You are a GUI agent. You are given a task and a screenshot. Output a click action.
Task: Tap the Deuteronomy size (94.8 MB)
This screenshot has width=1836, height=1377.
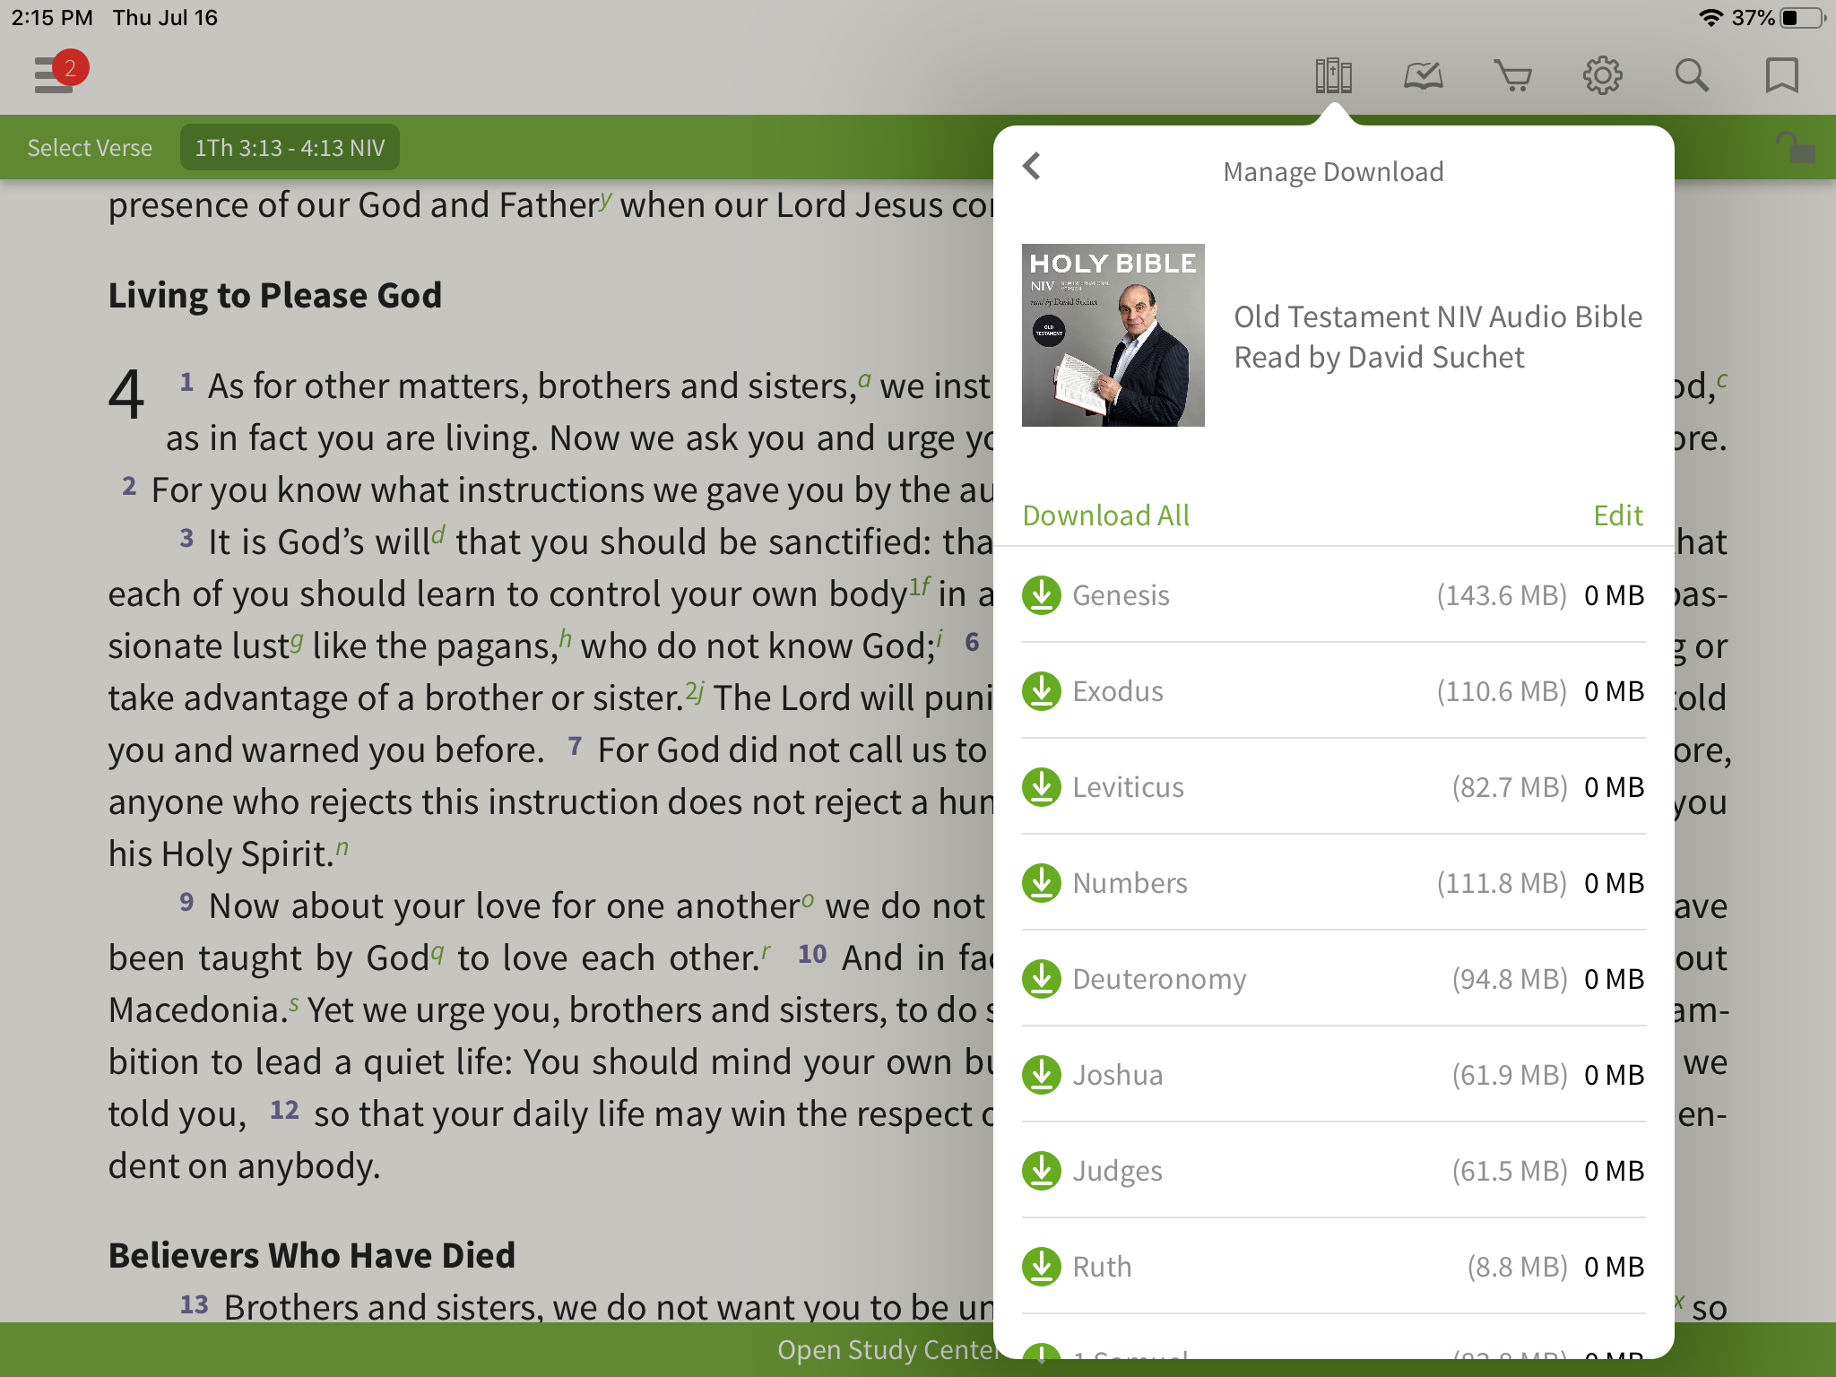[1510, 979]
